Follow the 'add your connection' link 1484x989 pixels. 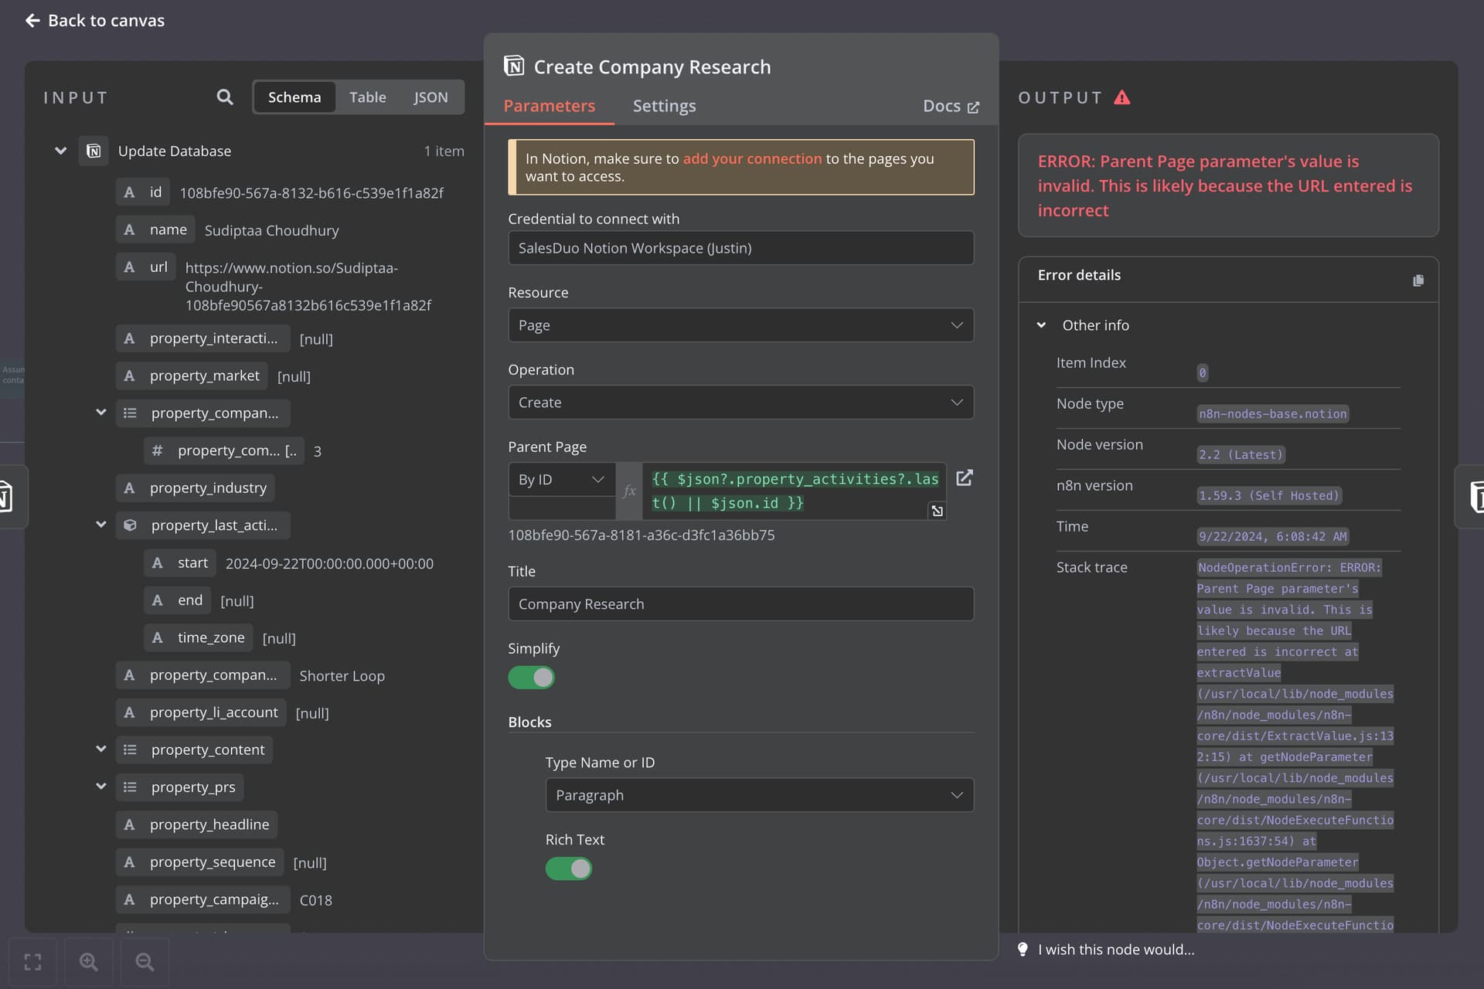(x=752, y=158)
